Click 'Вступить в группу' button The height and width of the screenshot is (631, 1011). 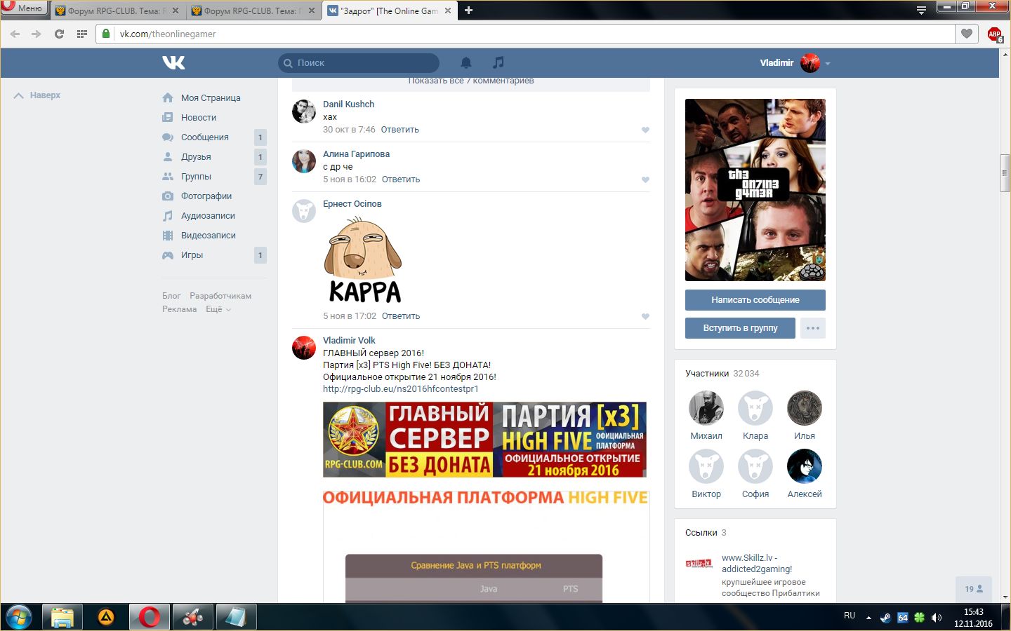[740, 328]
